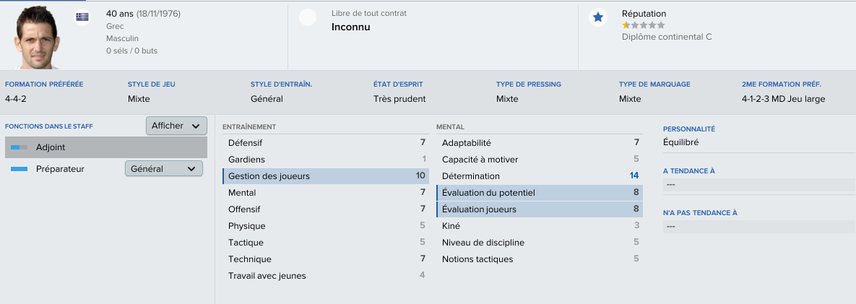Open the Afficher dropdown
856x304 pixels.
point(176,126)
